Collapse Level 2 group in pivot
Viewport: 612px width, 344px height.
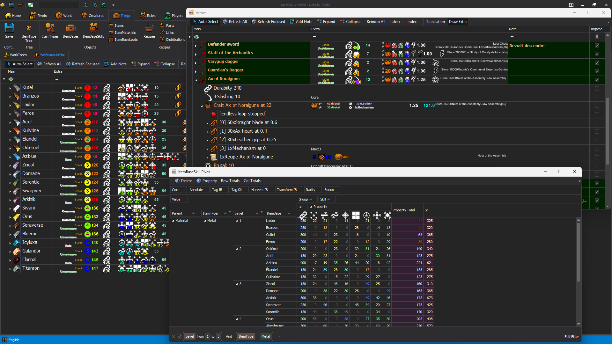tap(237, 249)
